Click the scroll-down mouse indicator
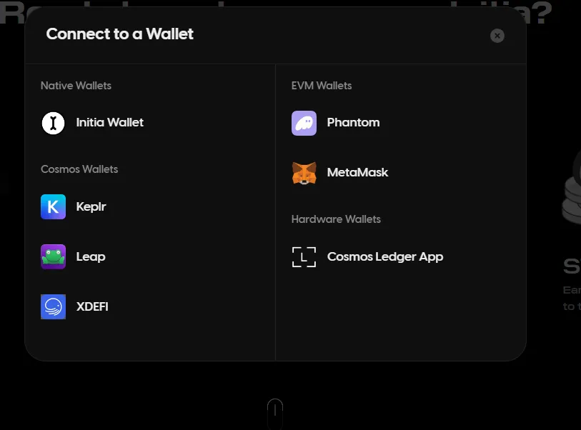This screenshot has width=581, height=430. pos(275,414)
